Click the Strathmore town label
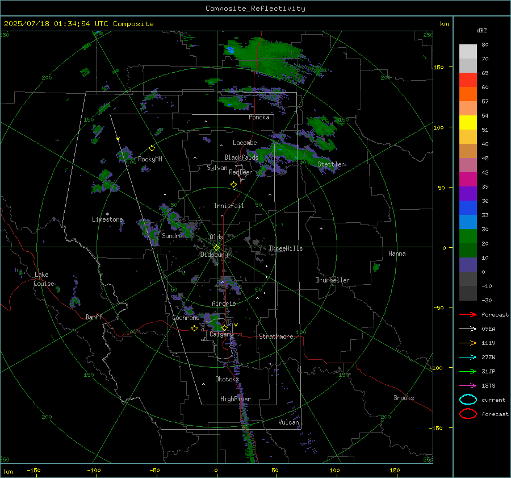The width and height of the screenshot is (511, 478). (276, 336)
